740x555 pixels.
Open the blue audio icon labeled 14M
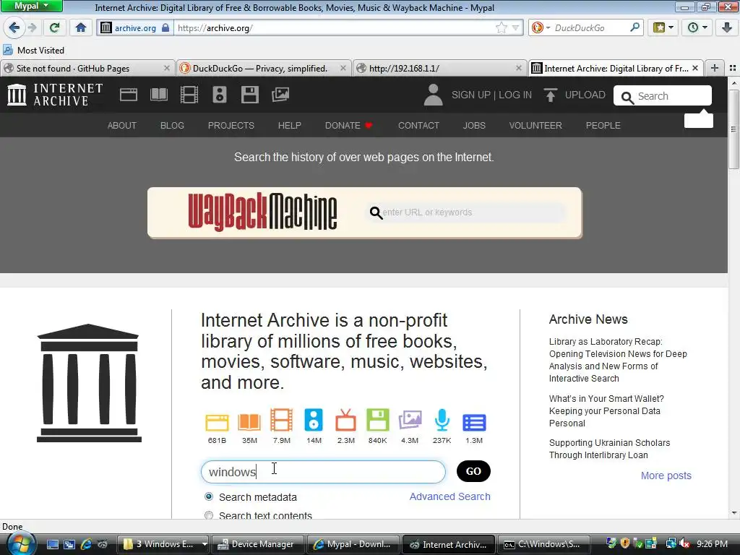coord(314,420)
